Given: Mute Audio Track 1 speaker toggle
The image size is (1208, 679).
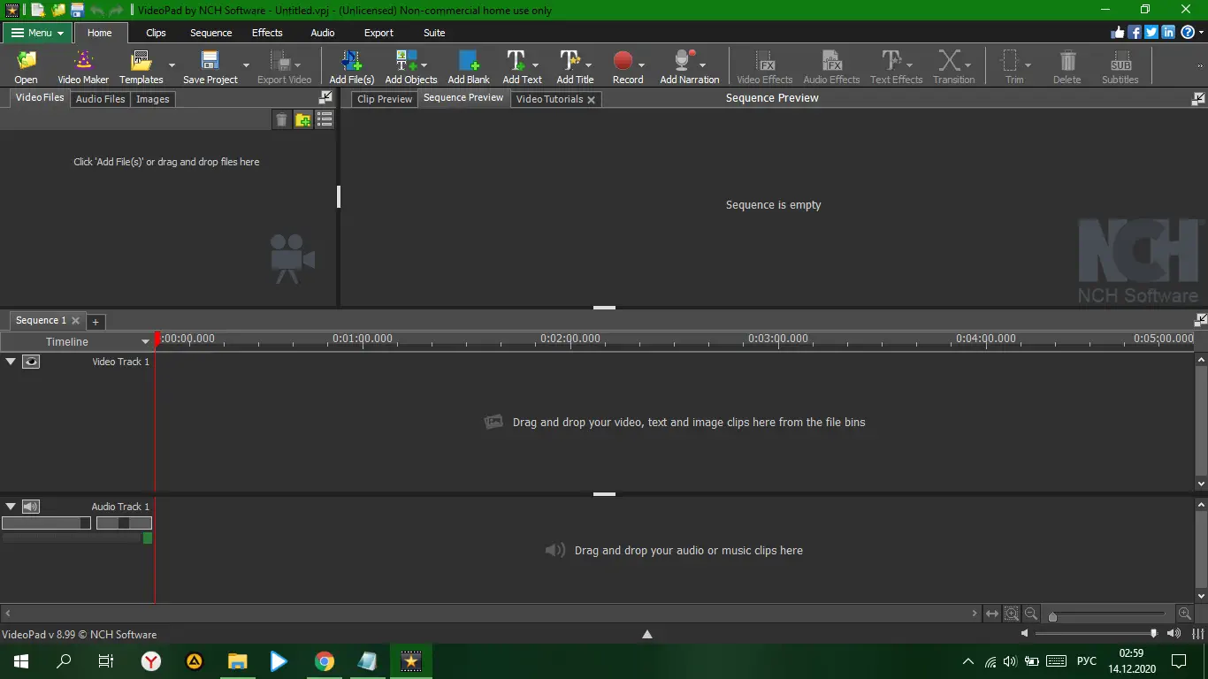Looking at the screenshot, I should [31, 507].
